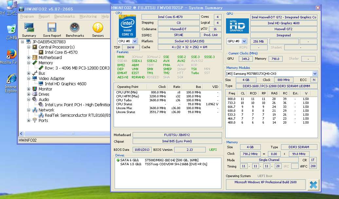
Task: Open the GPU #0 selector dropdown
Action: coord(244,41)
